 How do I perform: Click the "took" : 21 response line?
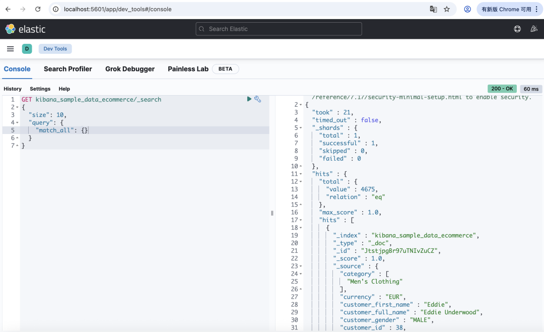[333, 112]
